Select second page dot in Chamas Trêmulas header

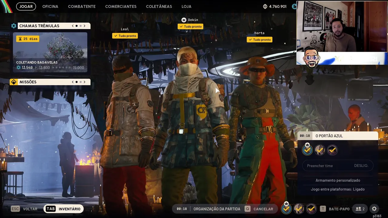coord(80,26)
